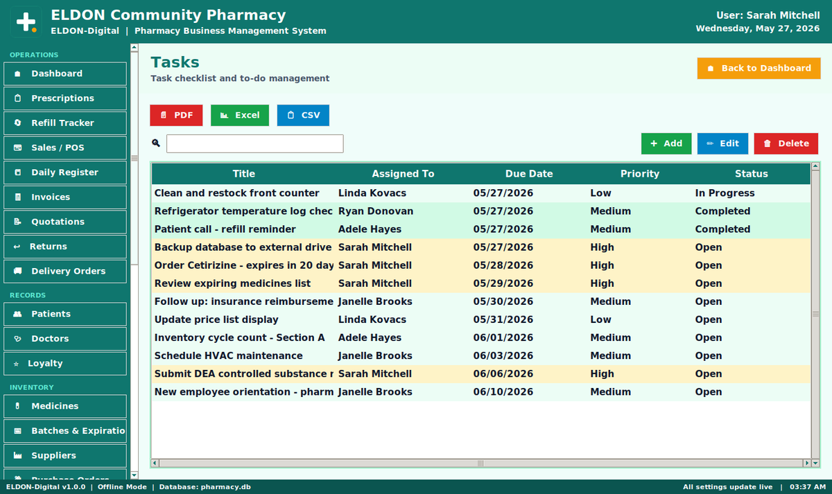Export the tasks to Excel

point(240,115)
